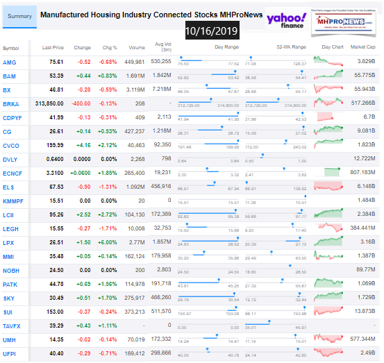384x363 pixels.
Task: Click LPX change percent +6.00%
Action: click(108, 242)
